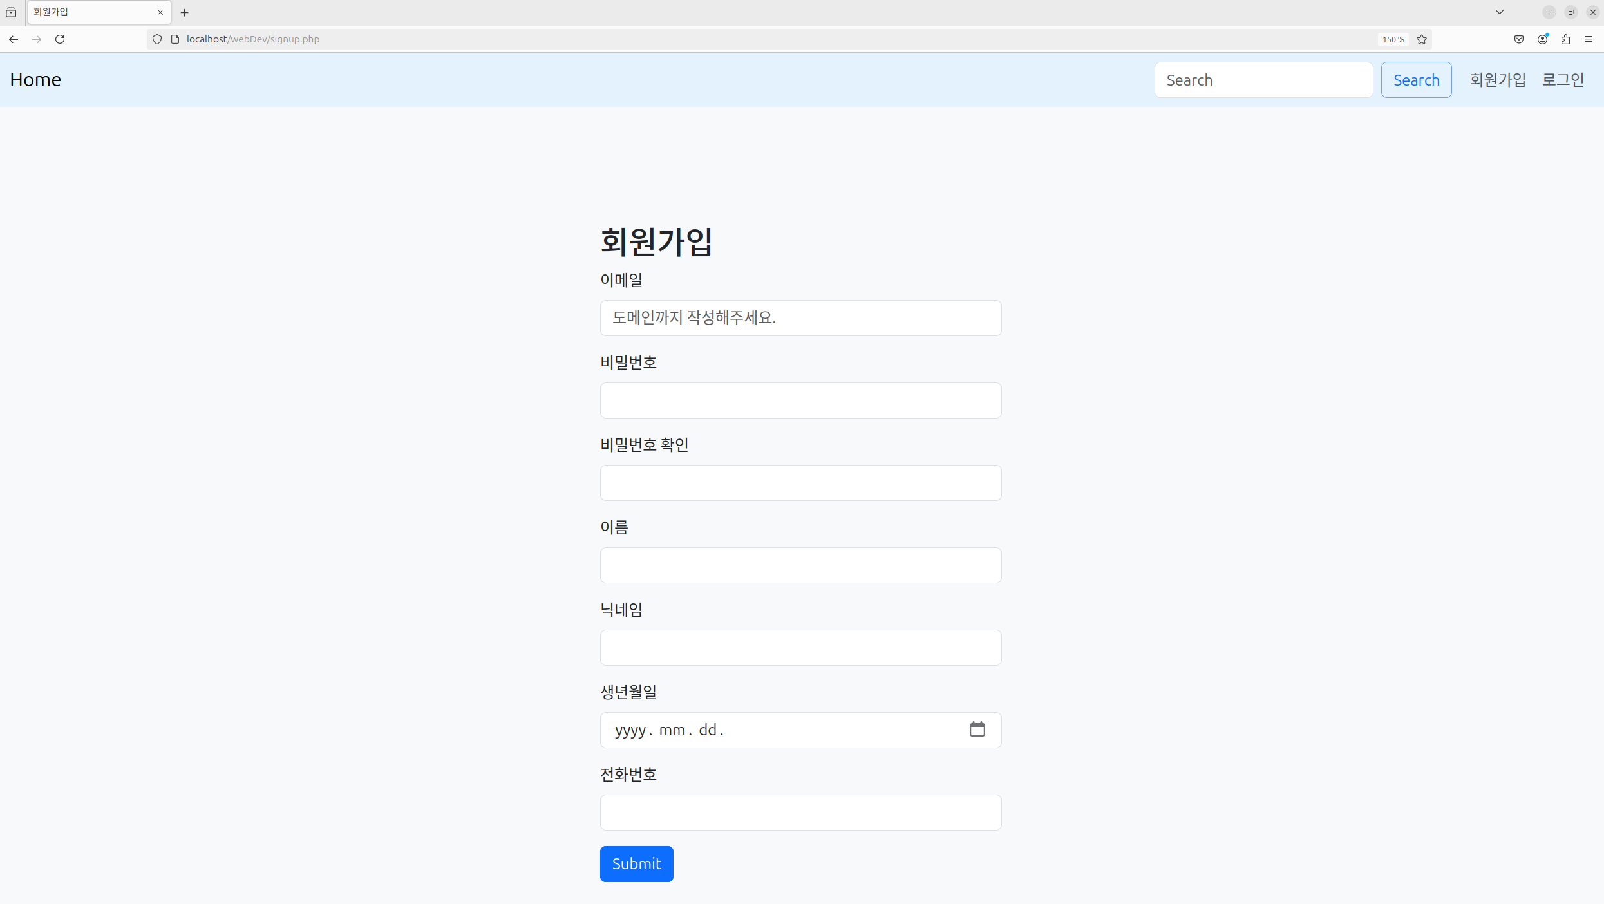Click the Firefox View icon at top-left
Viewport: 1604px width, 904px height.
click(11, 12)
